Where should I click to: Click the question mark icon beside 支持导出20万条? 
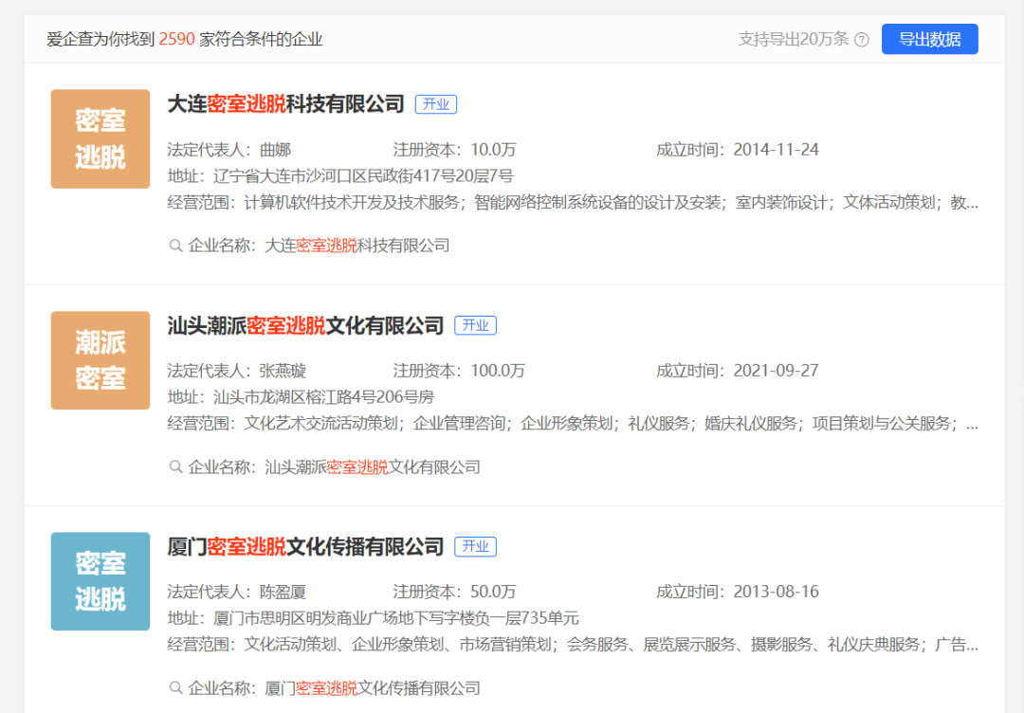pyautogui.click(x=862, y=39)
